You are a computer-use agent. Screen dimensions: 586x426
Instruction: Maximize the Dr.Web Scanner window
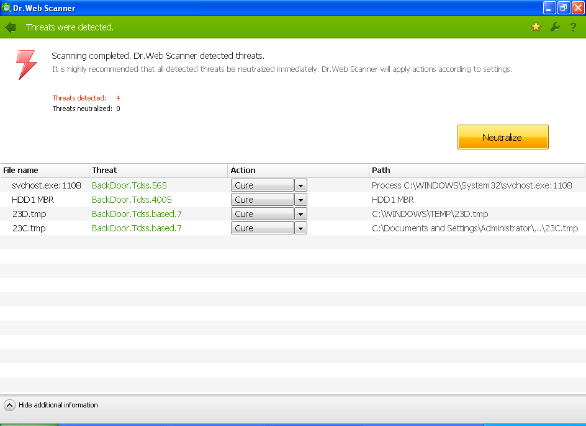[x=564, y=8]
